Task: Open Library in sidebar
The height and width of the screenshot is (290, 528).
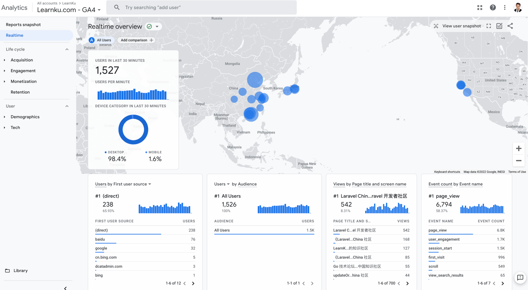Action: tap(20, 271)
